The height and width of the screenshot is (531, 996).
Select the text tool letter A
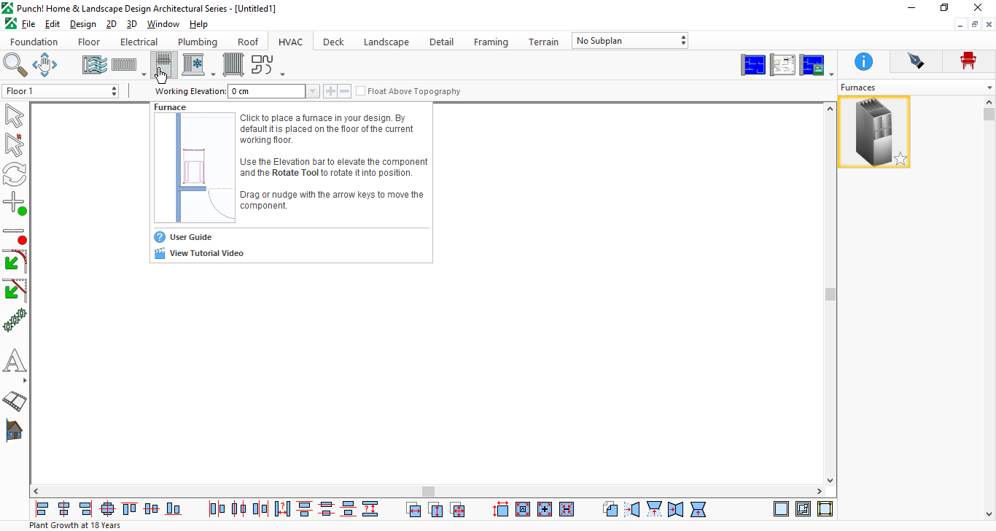tap(15, 361)
